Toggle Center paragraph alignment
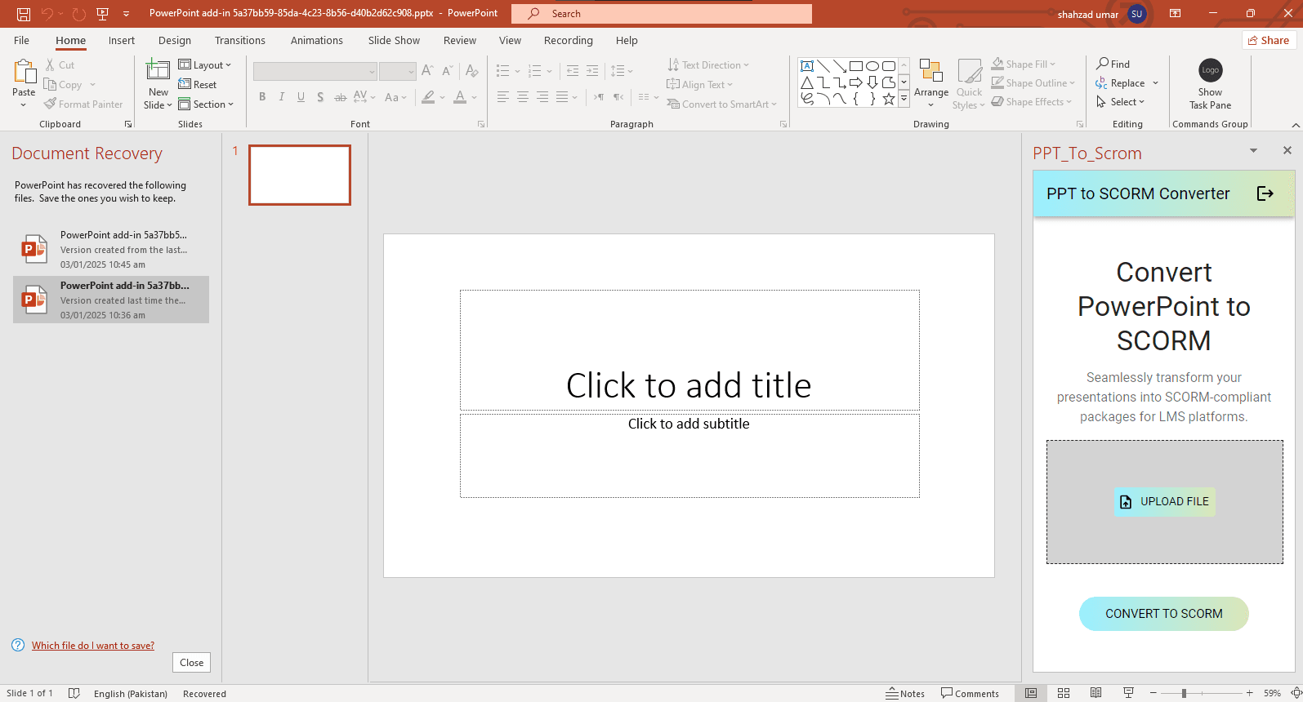Image resolution: width=1303 pixels, height=702 pixels. 523,97
